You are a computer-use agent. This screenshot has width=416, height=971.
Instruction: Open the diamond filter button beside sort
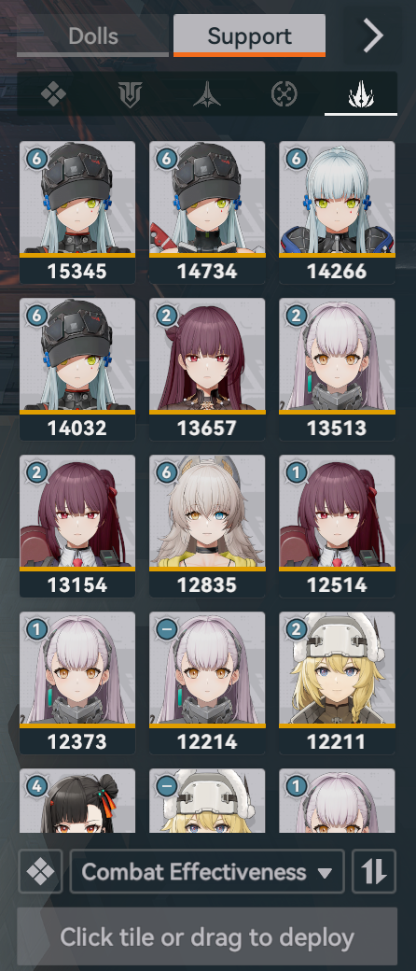pyautogui.click(x=40, y=872)
